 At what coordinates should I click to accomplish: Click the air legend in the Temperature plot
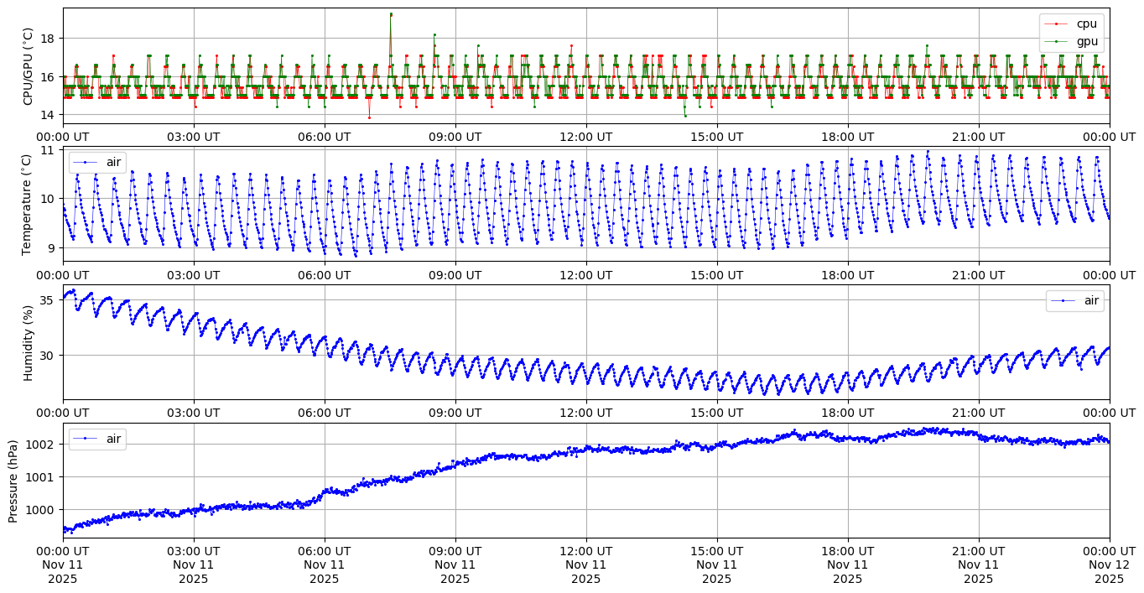tap(97, 162)
